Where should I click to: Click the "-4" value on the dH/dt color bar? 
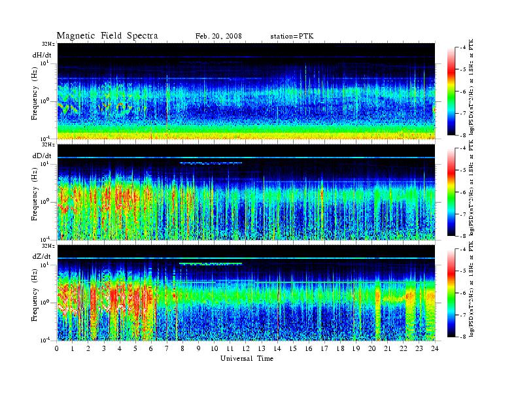(x=462, y=48)
